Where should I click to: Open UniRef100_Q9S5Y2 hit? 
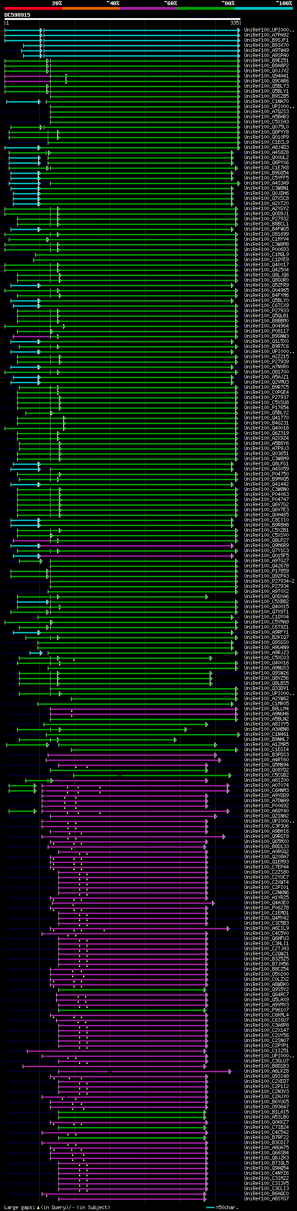click(266, 990)
